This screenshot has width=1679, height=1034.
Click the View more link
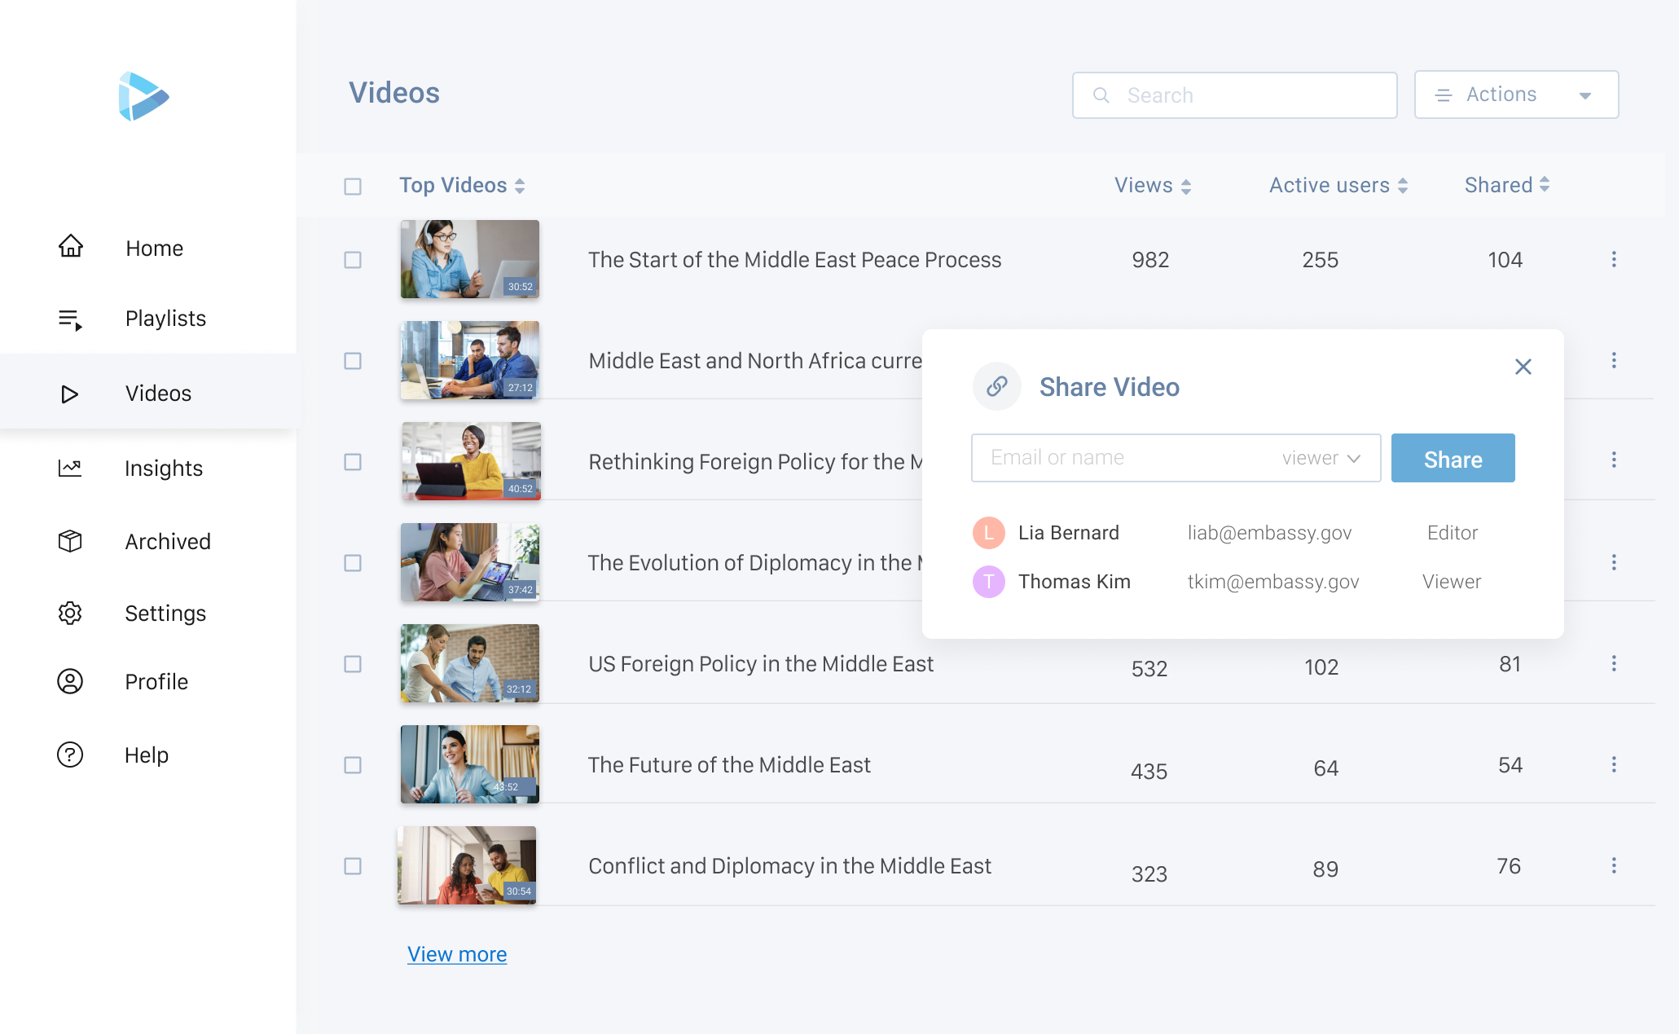(x=457, y=954)
